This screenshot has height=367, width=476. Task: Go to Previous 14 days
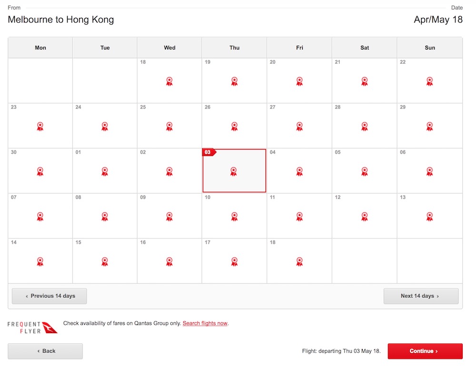click(x=49, y=296)
